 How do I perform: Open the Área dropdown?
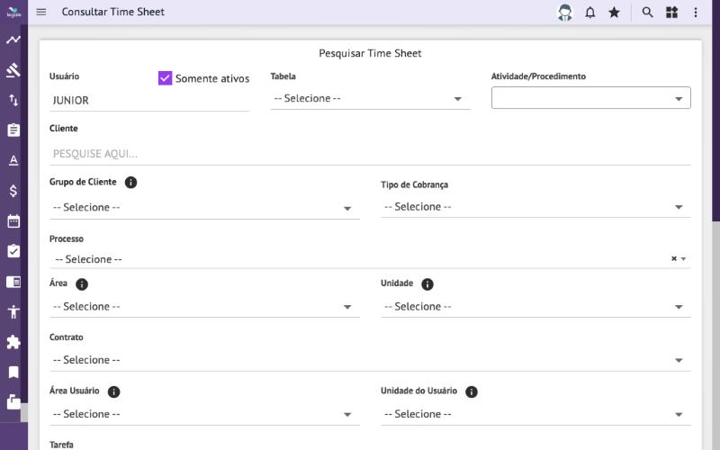[204, 307]
